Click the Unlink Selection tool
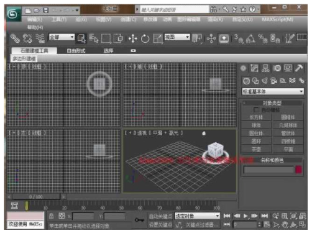 click(27, 39)
